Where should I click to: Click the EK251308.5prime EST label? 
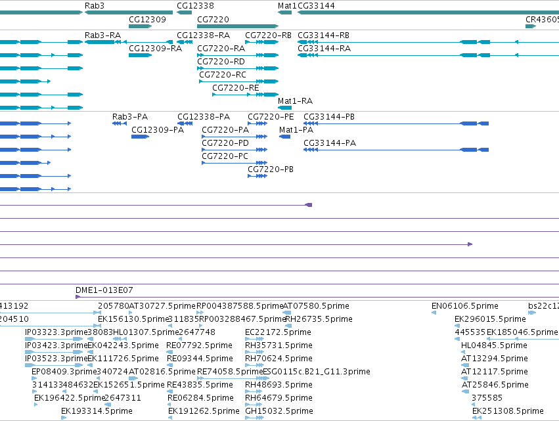(x=508, y=411)
